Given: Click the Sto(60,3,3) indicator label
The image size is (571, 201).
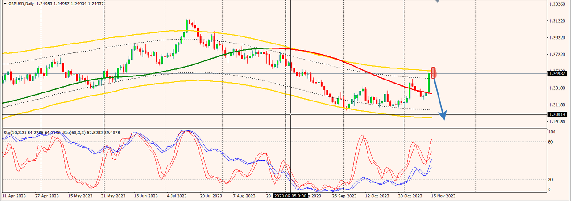Looking at the screenshot, I should (74, 132).
